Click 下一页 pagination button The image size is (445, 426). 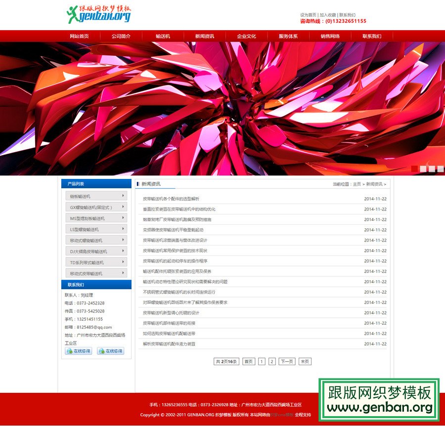click(x=287, y=361)
